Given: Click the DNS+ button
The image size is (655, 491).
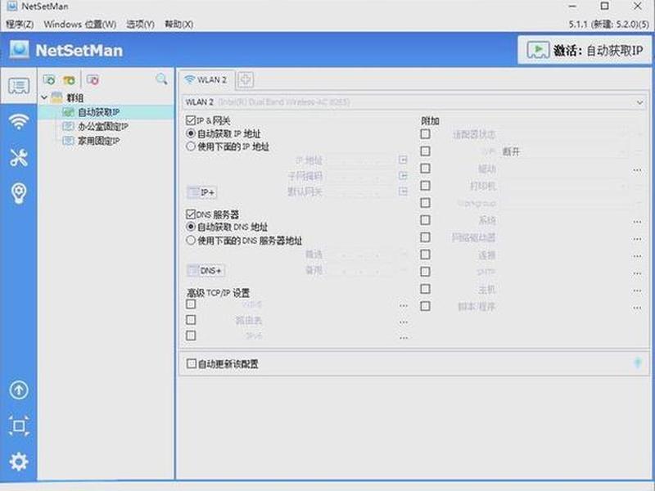Looking at the screenshot, I should [x=206, y=271].
